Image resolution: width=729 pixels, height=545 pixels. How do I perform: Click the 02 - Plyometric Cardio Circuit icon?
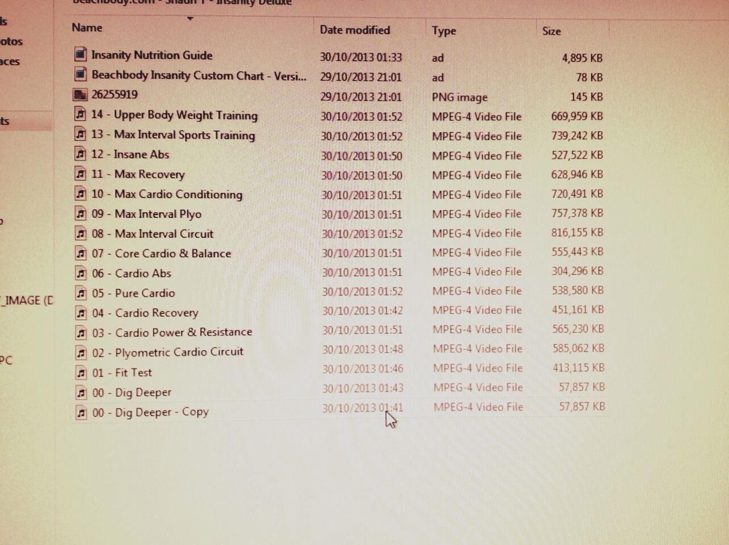point(81,353)
